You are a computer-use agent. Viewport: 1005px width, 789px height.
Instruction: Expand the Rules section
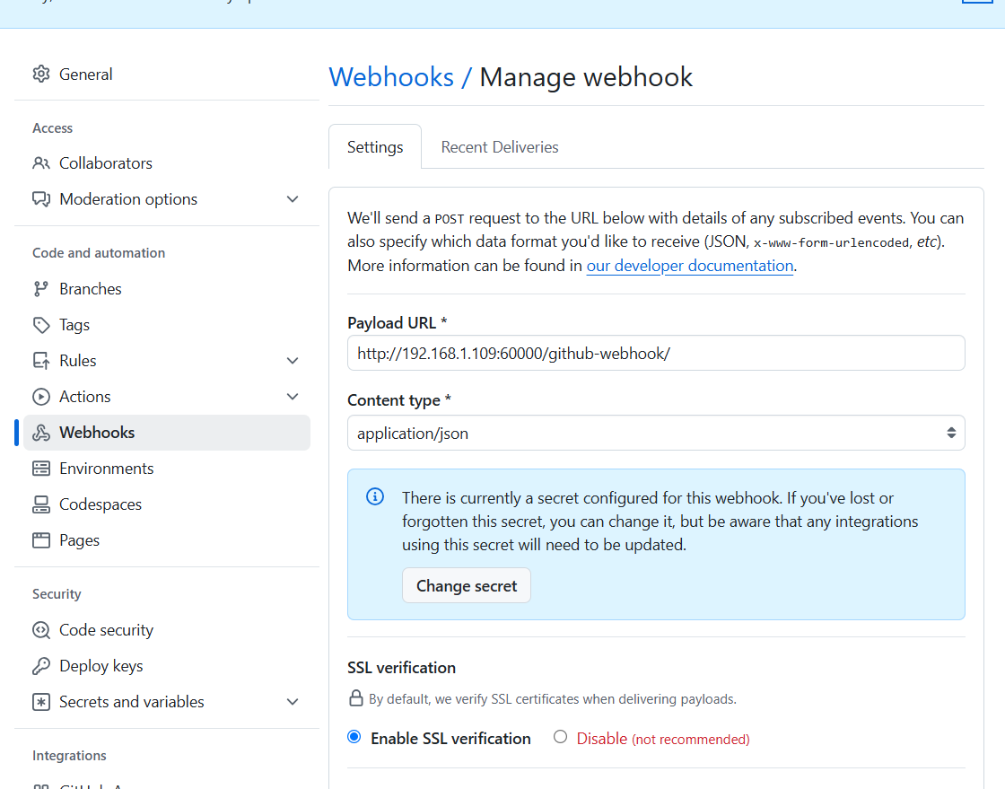pos(293,360)
